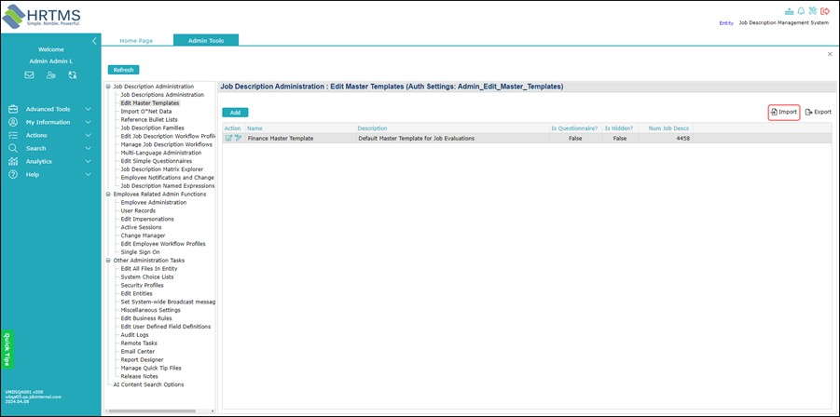Select the Admin Tools tab
This screenshot has height=417, width=840.
click(x=206, y=41)
